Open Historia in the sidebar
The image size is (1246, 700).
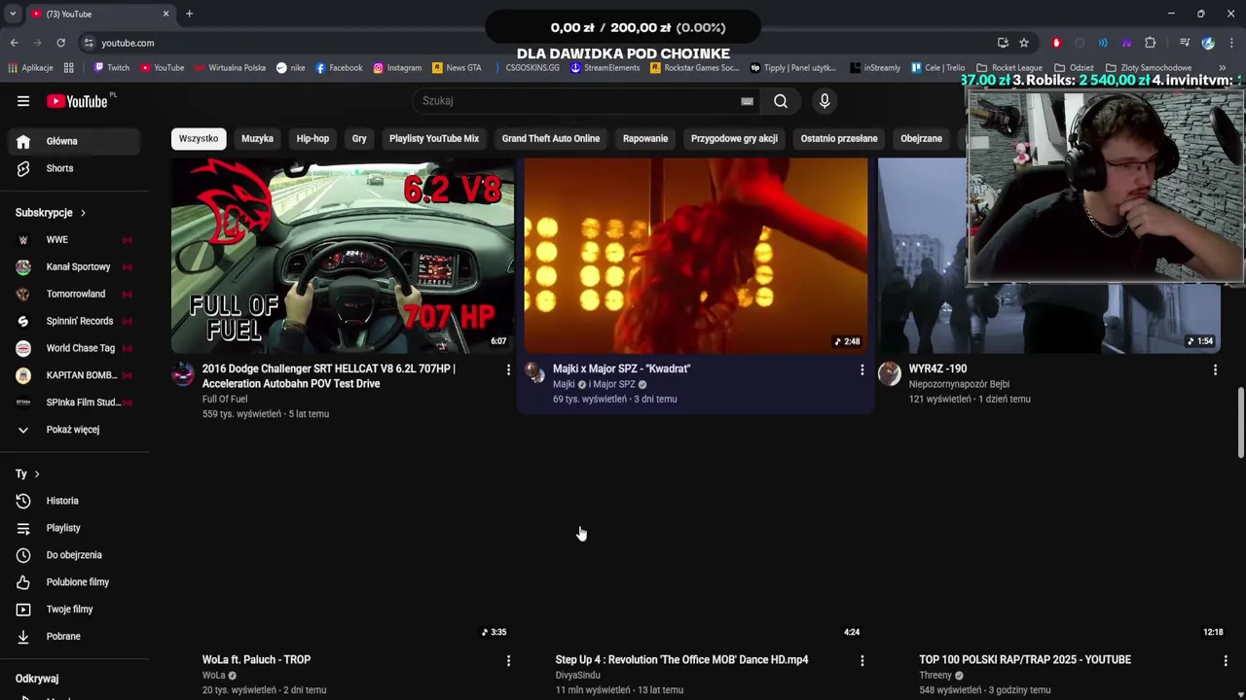coord(74,501)
